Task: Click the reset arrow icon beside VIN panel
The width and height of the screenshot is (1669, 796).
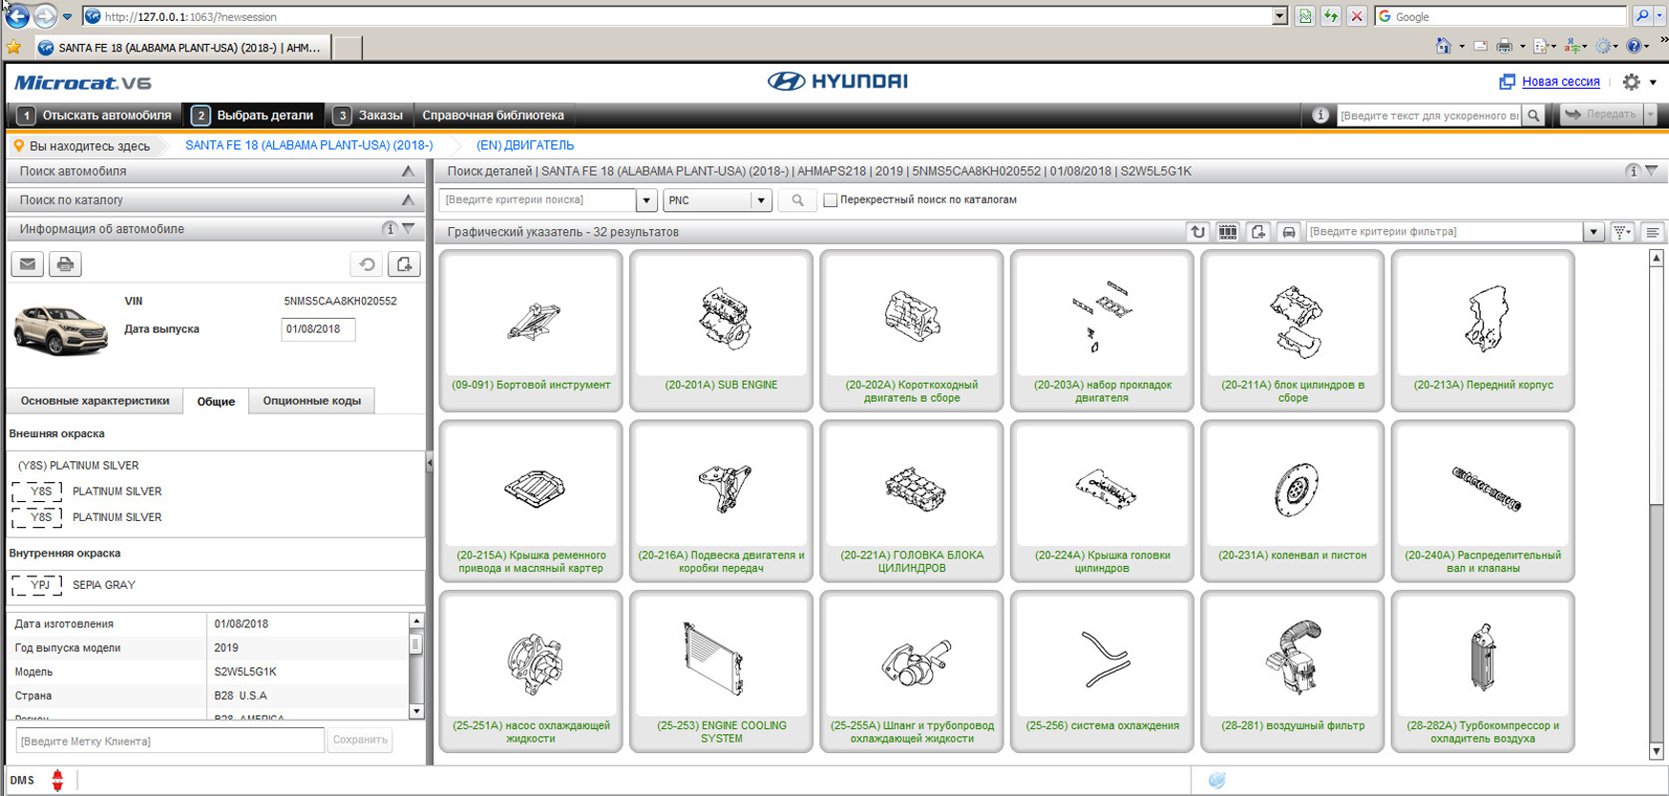Action: point(368,264)
